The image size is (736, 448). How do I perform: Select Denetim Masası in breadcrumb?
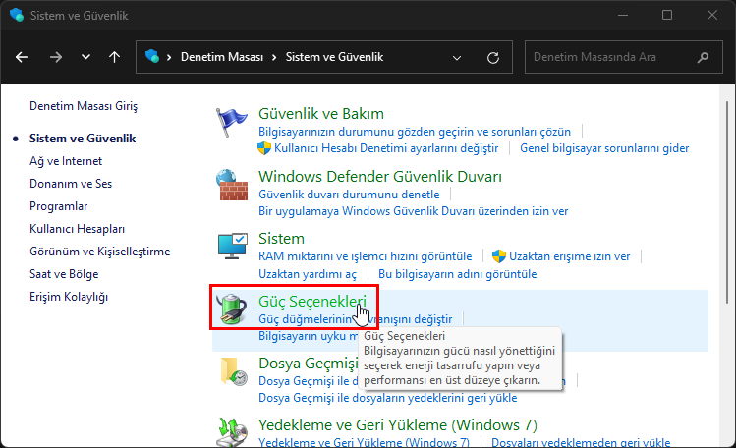222,57
